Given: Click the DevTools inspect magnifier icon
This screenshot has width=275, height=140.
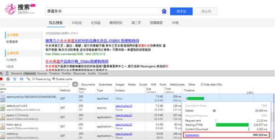Looking at the screenshot, I should click(x=1, y=73).
